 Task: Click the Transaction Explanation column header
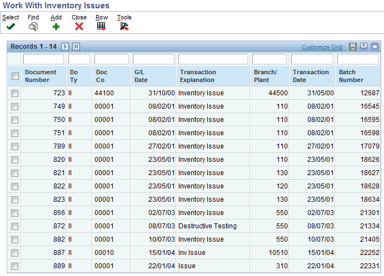click(213, 76)
